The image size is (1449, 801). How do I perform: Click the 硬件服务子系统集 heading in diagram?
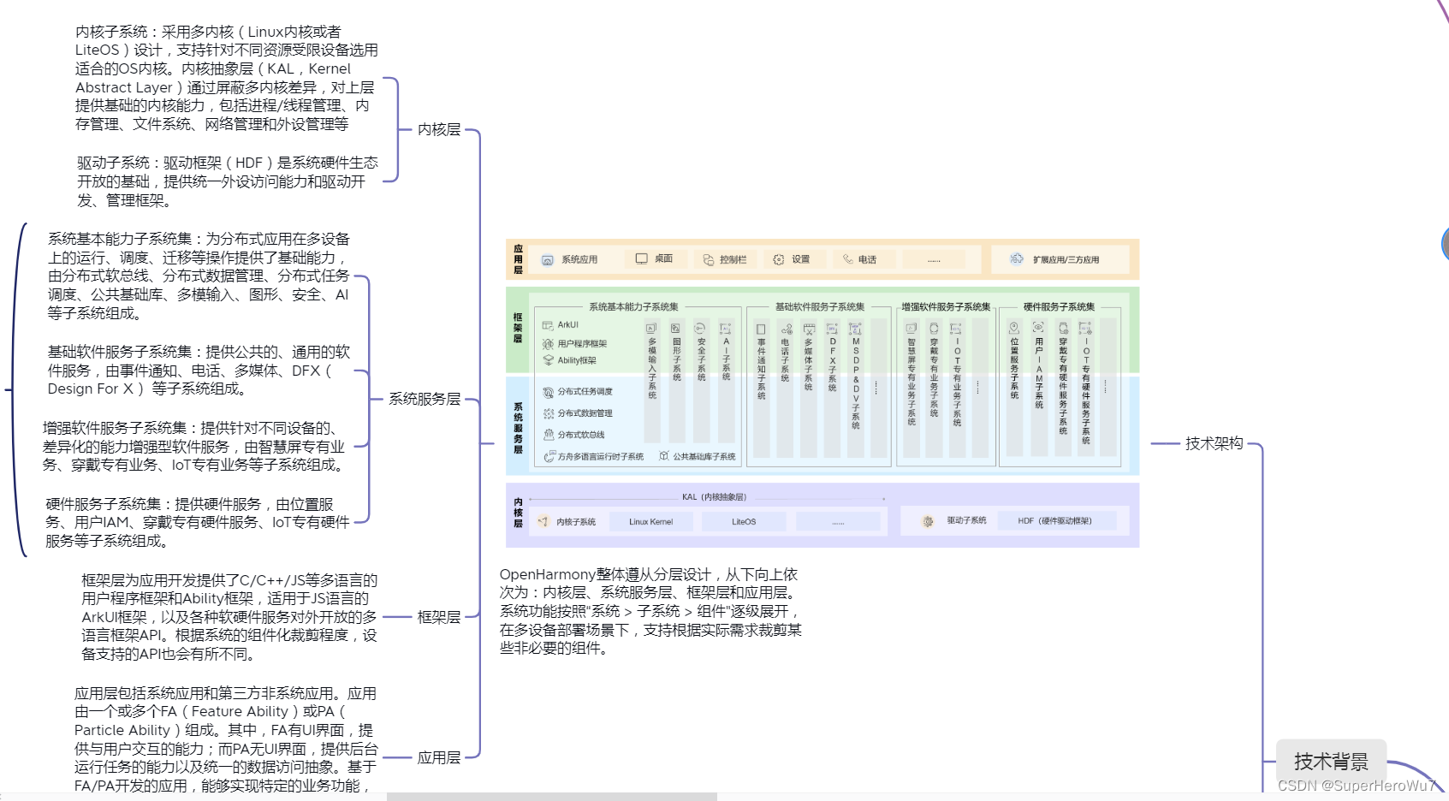1059,306
